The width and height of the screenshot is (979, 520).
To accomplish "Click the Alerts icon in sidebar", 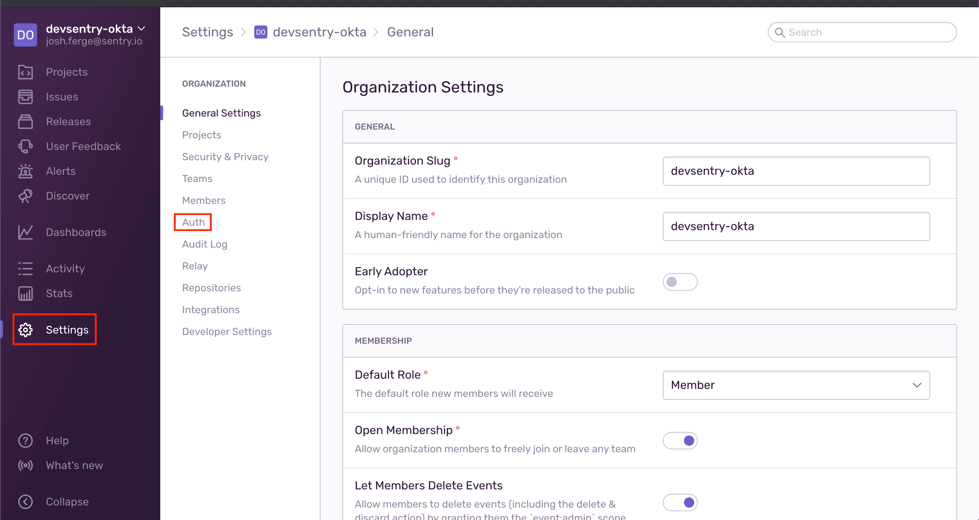I will click(x=25, y=170).
